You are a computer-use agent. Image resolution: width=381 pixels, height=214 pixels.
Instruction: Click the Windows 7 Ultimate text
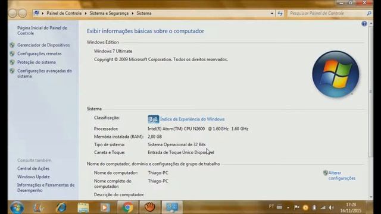tap(113, 51)
